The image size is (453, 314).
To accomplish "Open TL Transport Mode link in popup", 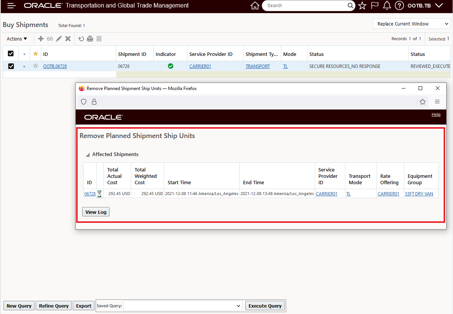I will point(348,194).
